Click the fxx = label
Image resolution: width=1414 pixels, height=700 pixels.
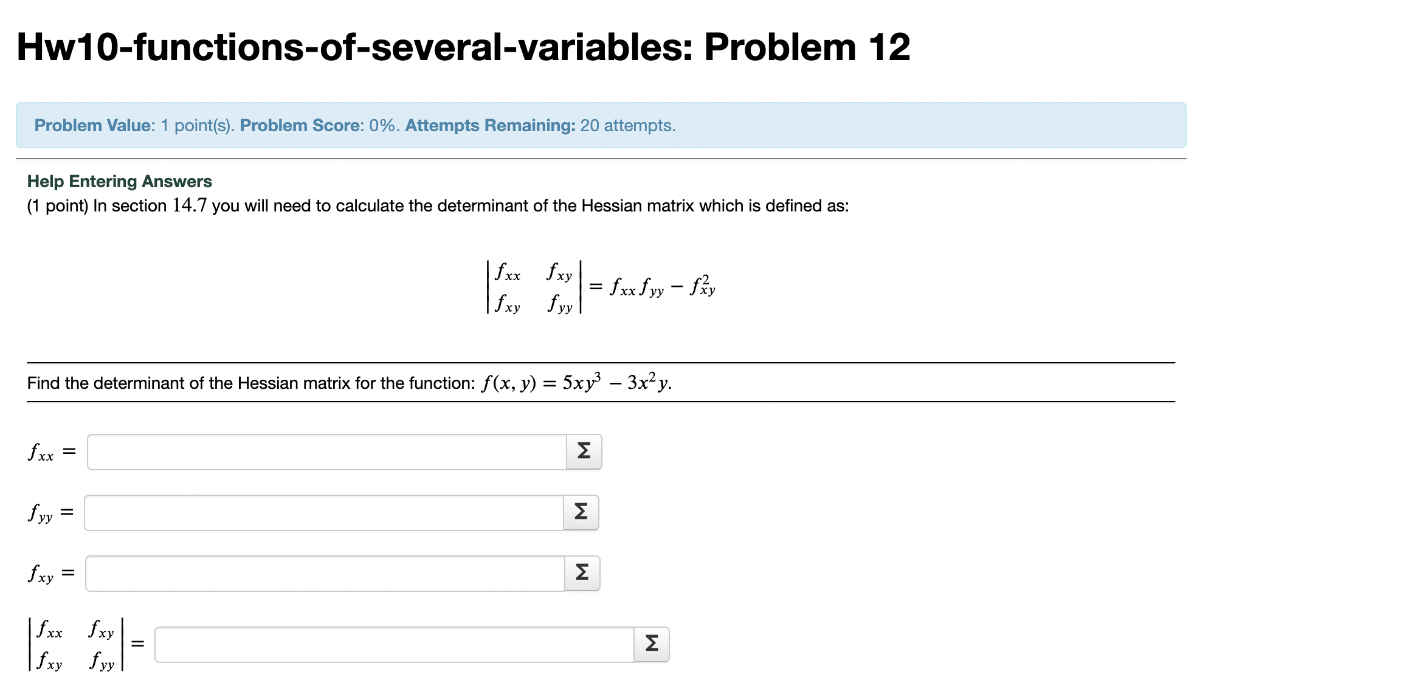[51, 450]
